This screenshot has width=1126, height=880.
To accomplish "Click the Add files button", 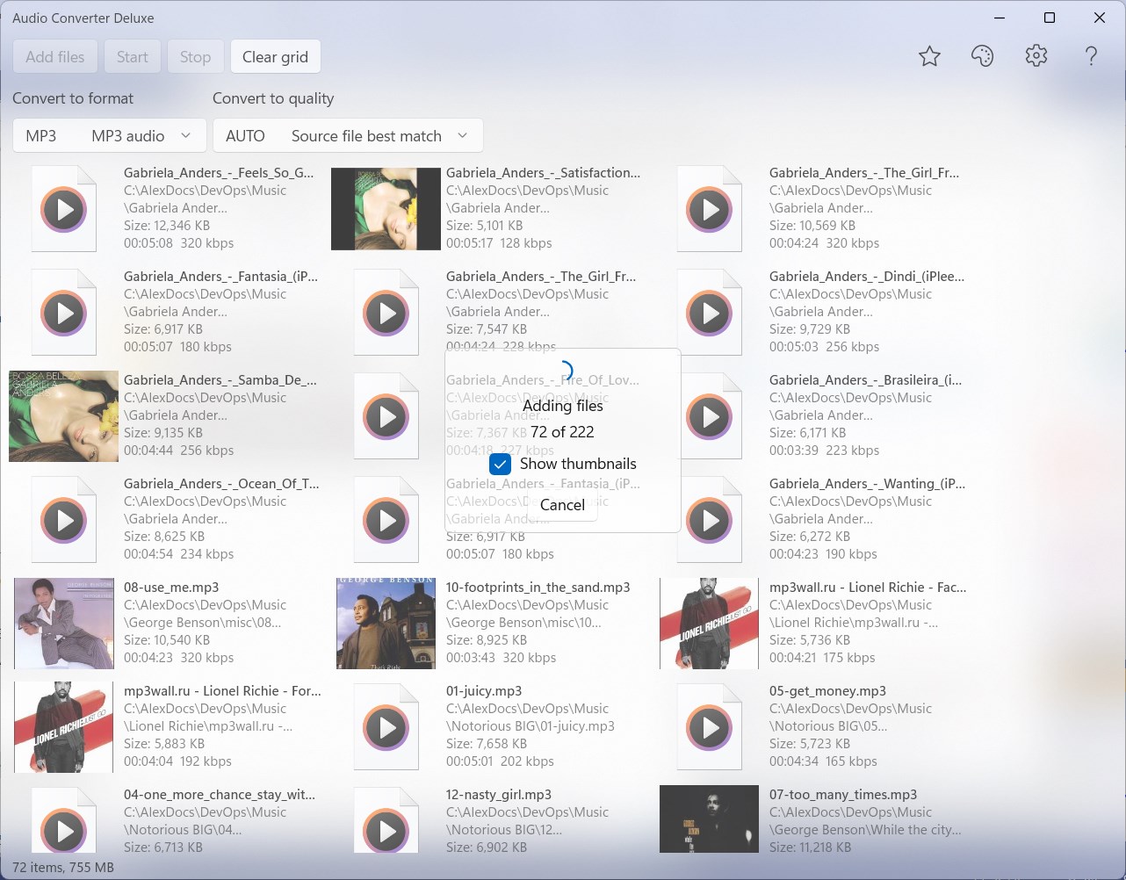I will (x=55, y=57).
